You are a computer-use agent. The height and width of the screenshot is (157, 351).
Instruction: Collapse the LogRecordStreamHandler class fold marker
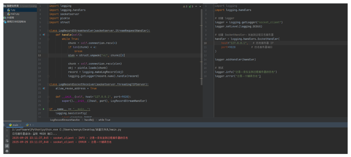tap(48, 31)
